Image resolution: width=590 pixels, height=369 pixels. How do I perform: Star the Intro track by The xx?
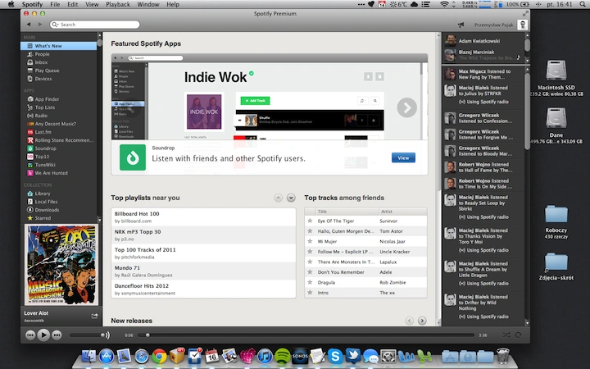[310, 293]
